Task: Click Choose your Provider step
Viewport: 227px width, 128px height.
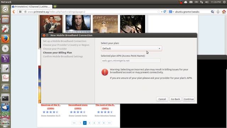Action: (x=55, y=49)
